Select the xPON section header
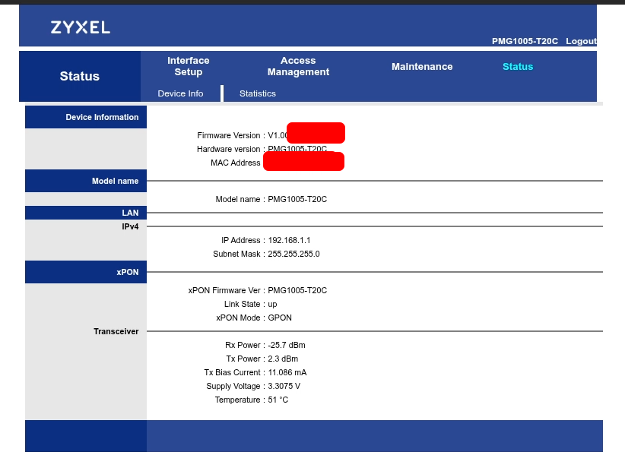 pos(86,272)
